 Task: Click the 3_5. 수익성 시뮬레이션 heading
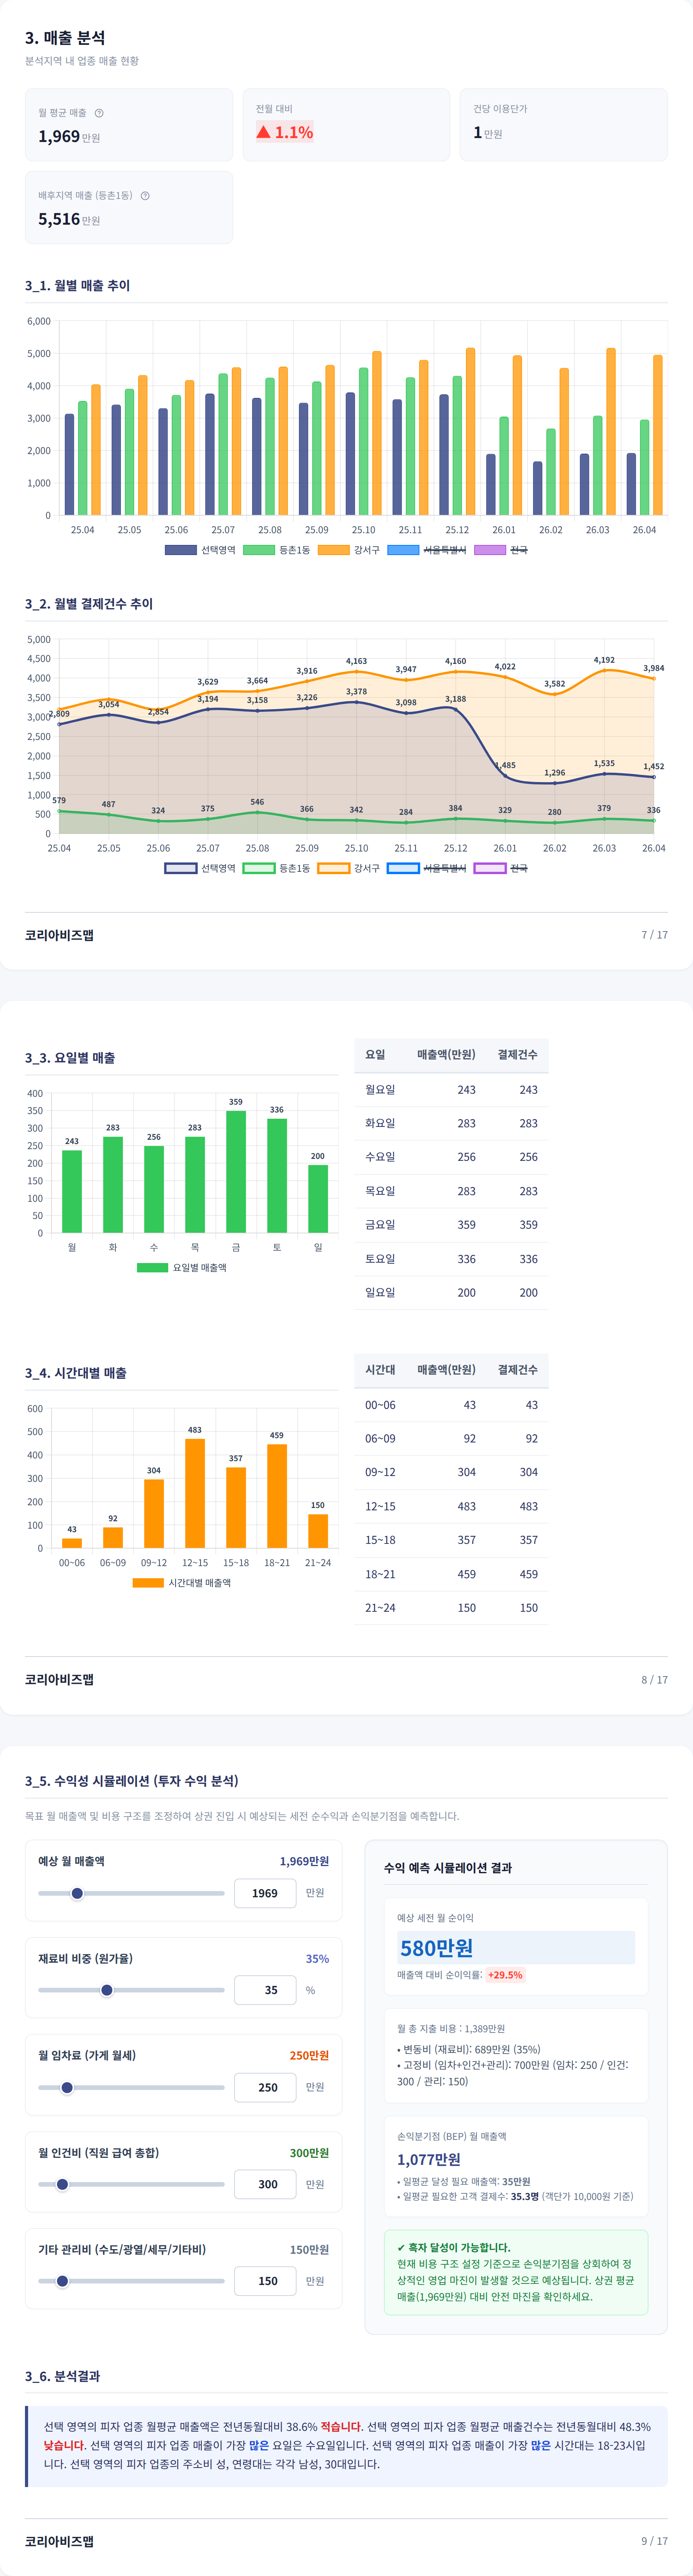pyautogui.click(x=132, y=1781)
